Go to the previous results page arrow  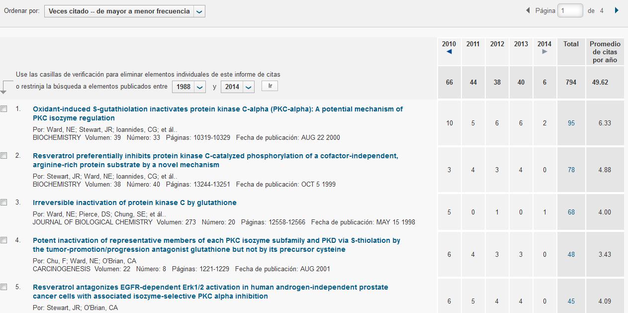[x=528, y=10]
